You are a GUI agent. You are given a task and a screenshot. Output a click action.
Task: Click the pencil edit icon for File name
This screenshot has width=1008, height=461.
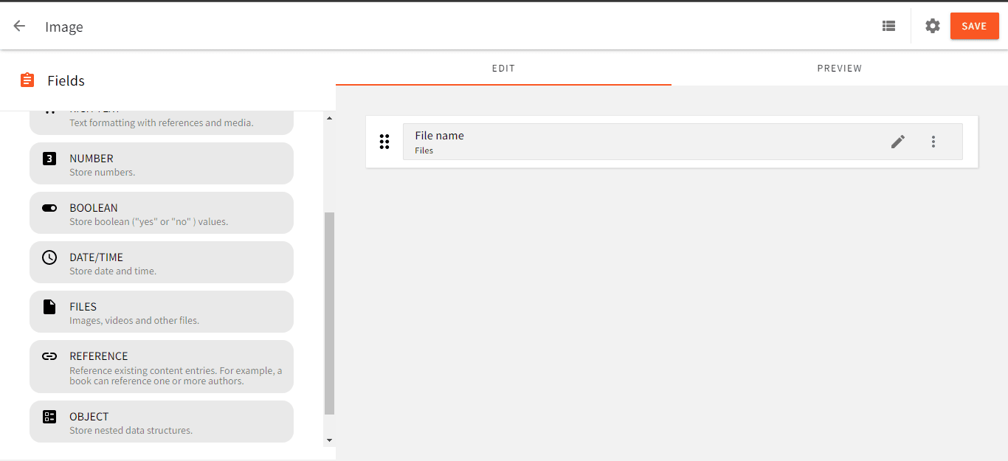point(898,142)
